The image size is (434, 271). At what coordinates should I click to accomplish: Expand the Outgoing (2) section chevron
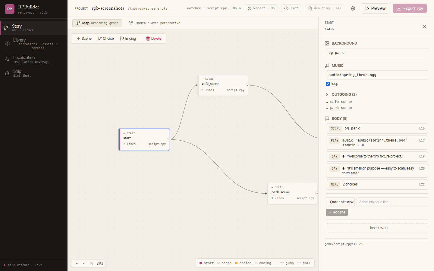pyautogui.click(x=327, y=95)
